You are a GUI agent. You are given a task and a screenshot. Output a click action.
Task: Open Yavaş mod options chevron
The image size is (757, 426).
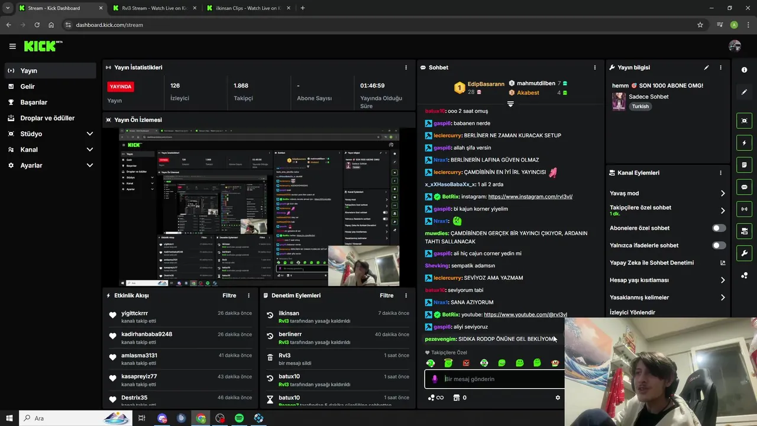click(723, 193)
